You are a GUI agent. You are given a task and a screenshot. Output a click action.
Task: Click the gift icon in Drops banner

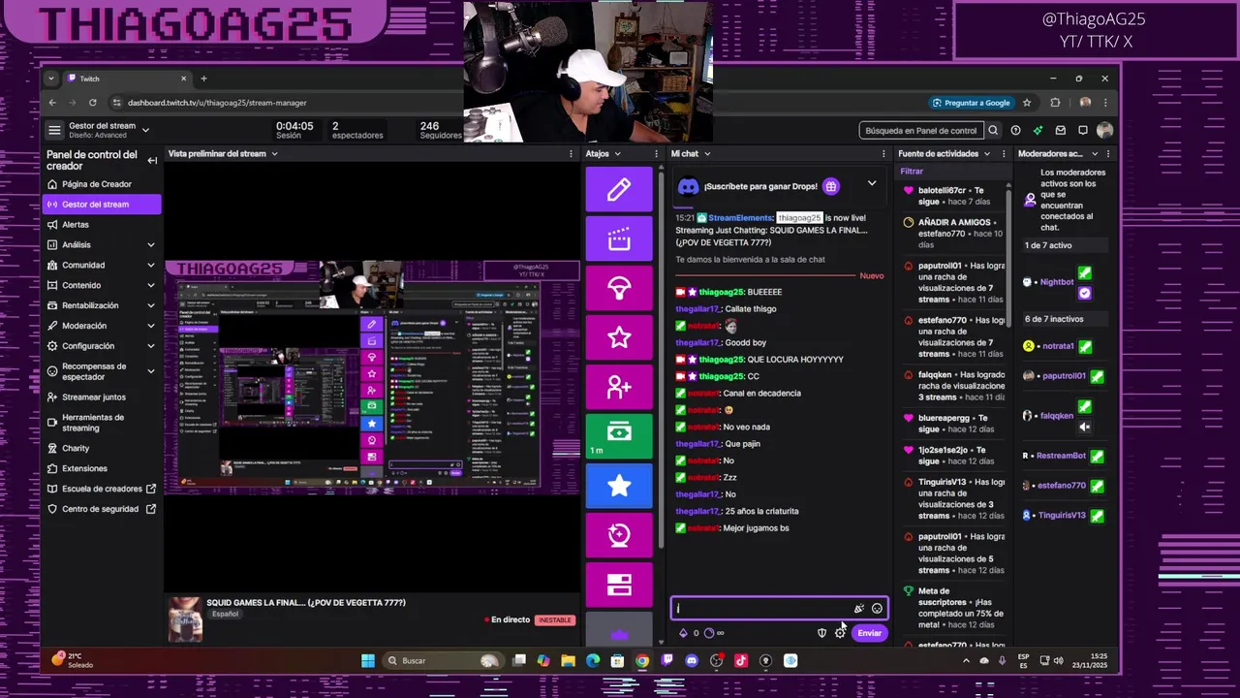click(831, 186)
